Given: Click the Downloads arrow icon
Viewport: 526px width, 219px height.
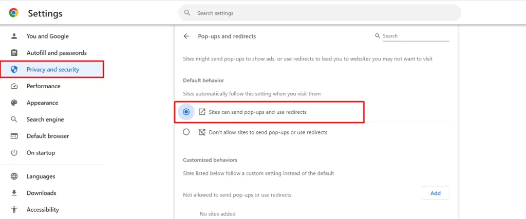Looking at the screenshot, I should [14, 193].
